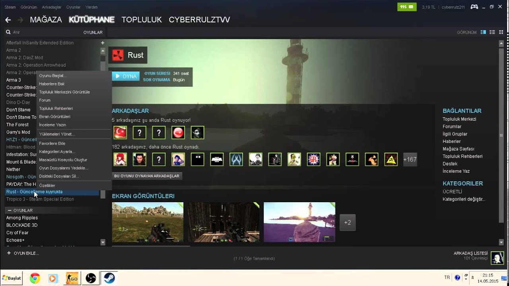Open the Arkadaşlar menu
The image size is (509, 286).
pyautogui.click(x=52, y=7)
